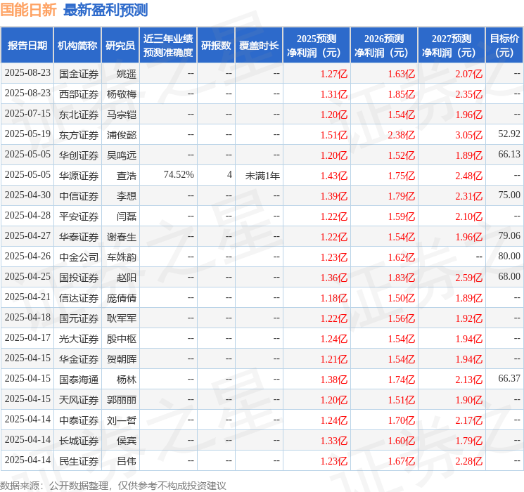524x492 pixels.
Task: Click the 中信证券 institution cell
Action: click(79, 196)
